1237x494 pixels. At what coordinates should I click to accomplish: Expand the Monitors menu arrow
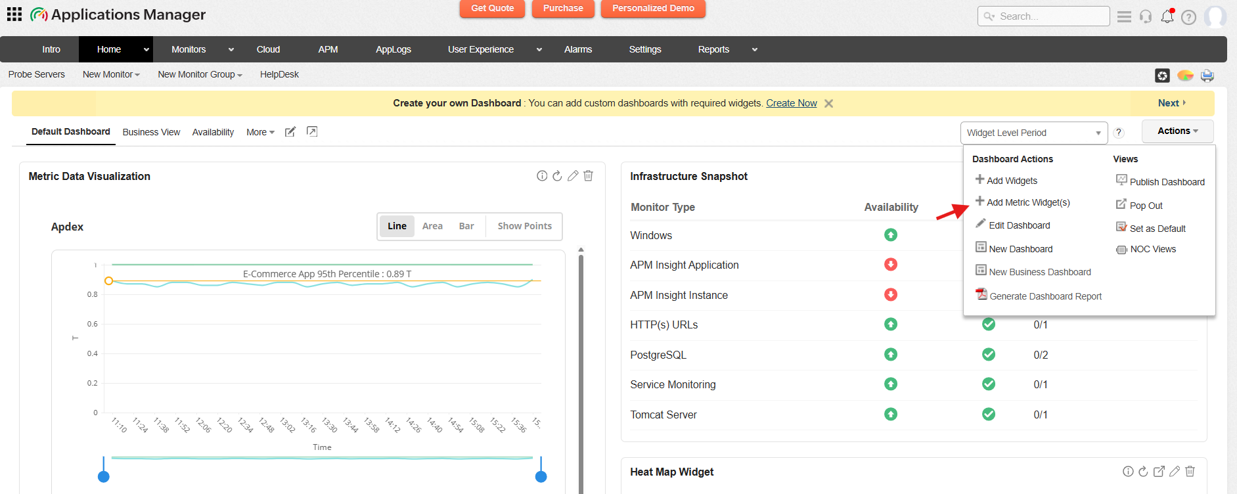(231, 49)
